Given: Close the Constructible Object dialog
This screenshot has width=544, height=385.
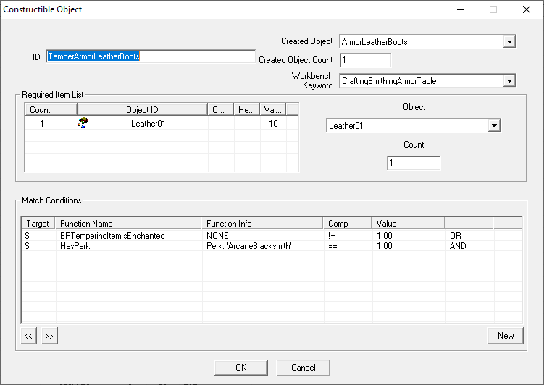Looking at the screenshot, I should tap(527, 9).
